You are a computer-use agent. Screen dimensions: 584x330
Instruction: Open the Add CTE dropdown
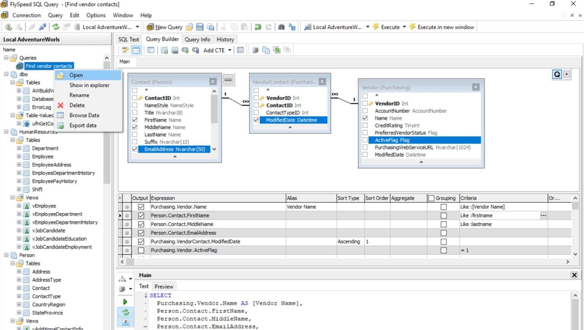(229, 50)
